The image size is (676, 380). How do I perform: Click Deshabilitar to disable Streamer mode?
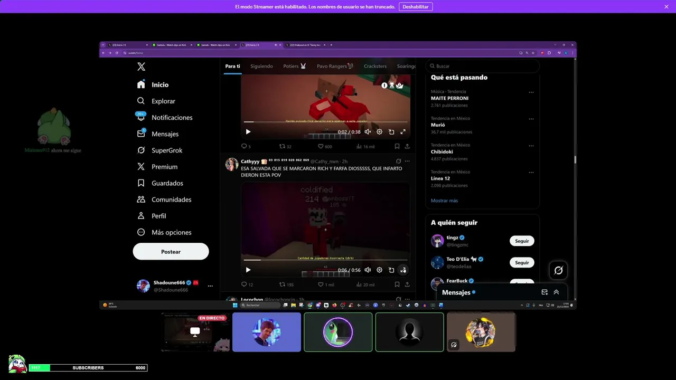point(416,6)
